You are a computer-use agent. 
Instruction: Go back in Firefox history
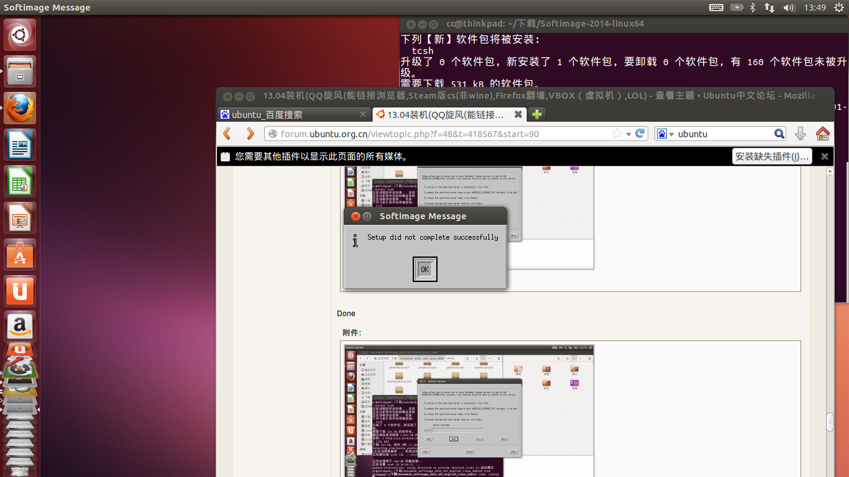(227, 134)
